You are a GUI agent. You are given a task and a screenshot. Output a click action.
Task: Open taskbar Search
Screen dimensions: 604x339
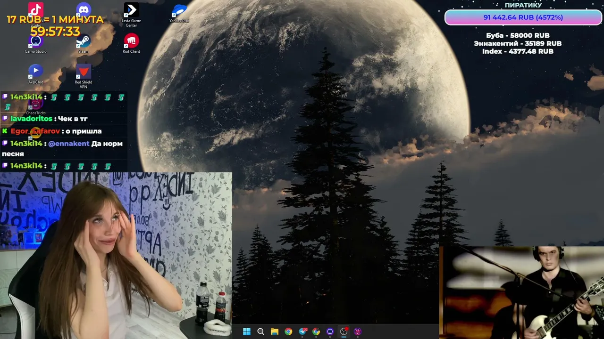click(x=260, y=331)
